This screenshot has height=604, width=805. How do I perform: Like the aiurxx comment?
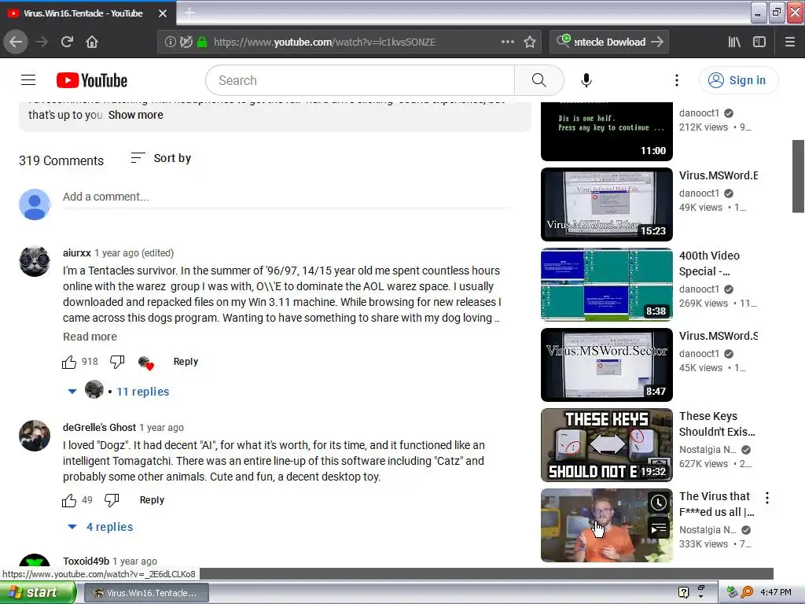(x=69, y=362)
